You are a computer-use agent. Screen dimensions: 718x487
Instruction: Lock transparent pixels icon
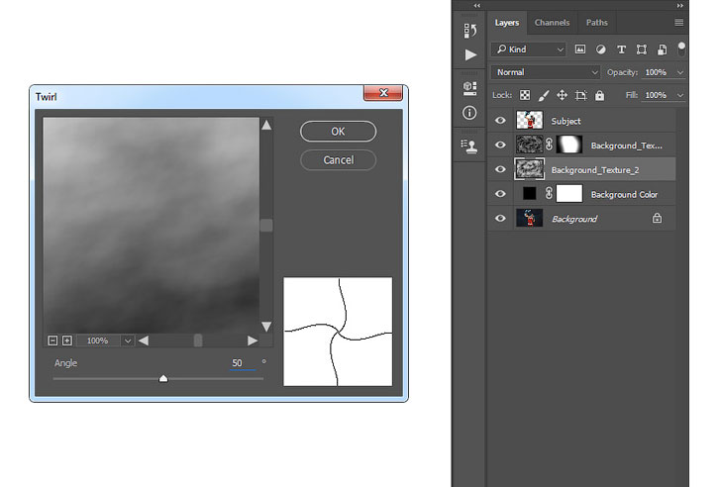[525, 95]
